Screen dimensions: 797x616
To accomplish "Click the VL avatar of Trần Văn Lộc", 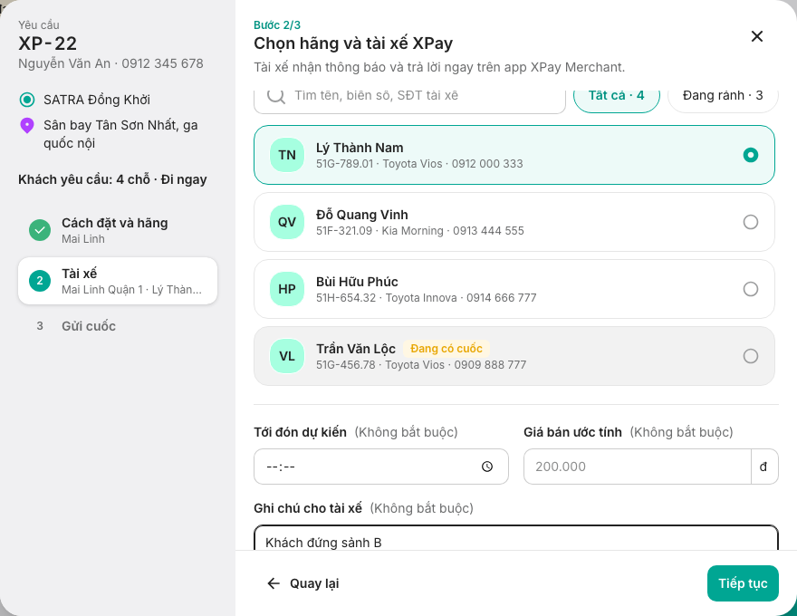I will [x=287, y=356].
